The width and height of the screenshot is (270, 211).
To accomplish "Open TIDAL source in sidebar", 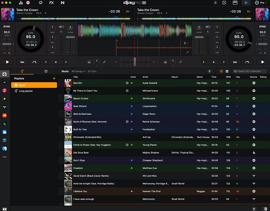I will tap(5, 107).
